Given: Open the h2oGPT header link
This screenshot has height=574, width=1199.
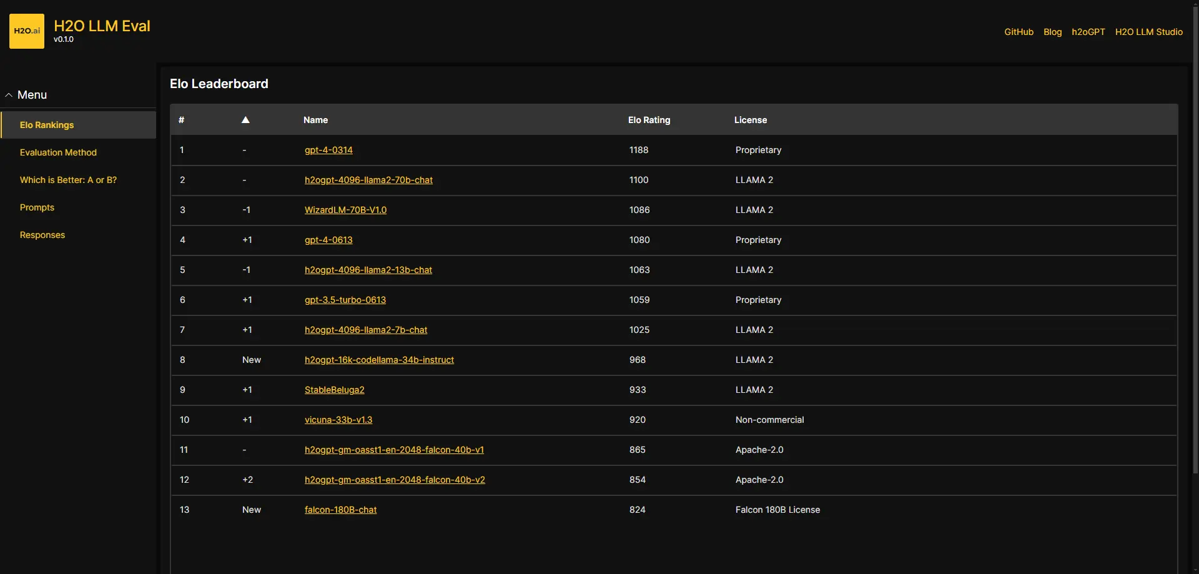Looking at the screenshot, I should tap(1088, 32).
